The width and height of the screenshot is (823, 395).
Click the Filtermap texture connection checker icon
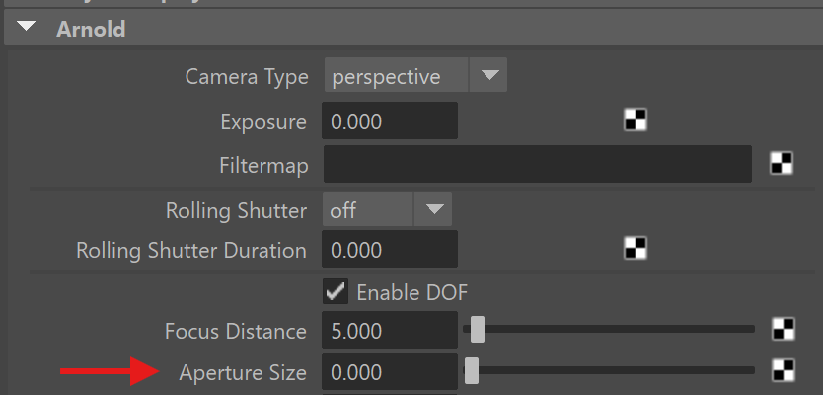click(x=782, y=164)
